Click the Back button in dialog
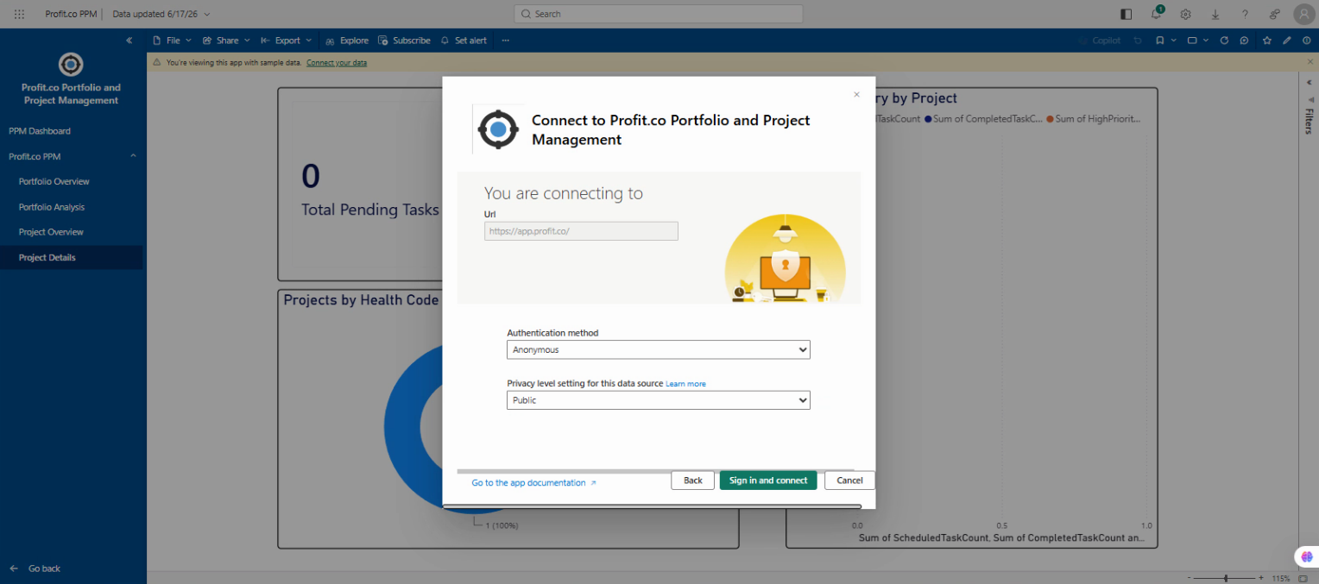 (693, 480)
